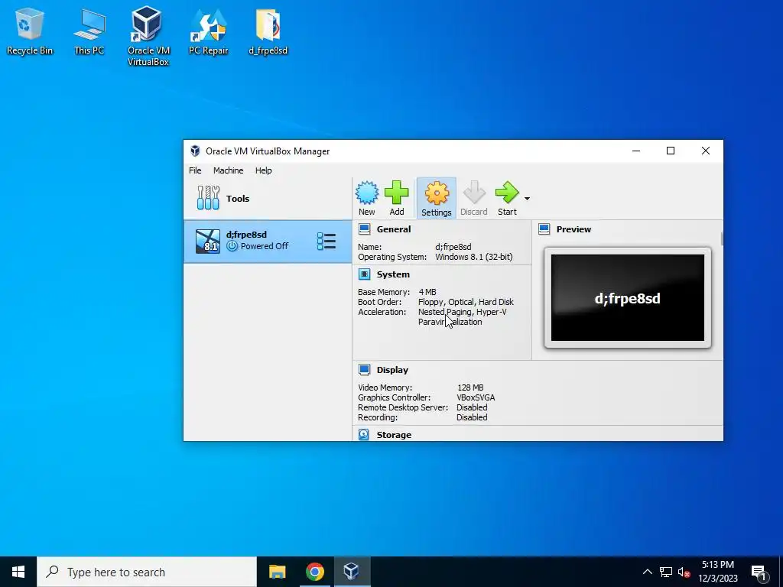783x587 pixels.
Task: Open the Windows Start menu button
Action: pos(18,572)
